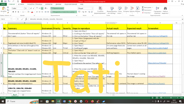Viewport: 184px width, 105px height.
Task: Click the Fill Color bucket icon
Action: coord(28,12)
